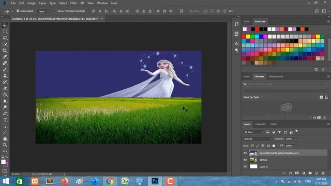
Task: Delete layer with Layers panel trash icon
Action: click(323, 173)
